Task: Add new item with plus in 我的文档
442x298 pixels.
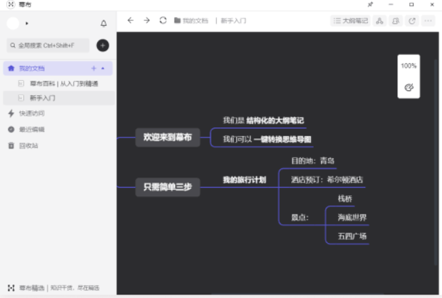Action: point(94,69)
